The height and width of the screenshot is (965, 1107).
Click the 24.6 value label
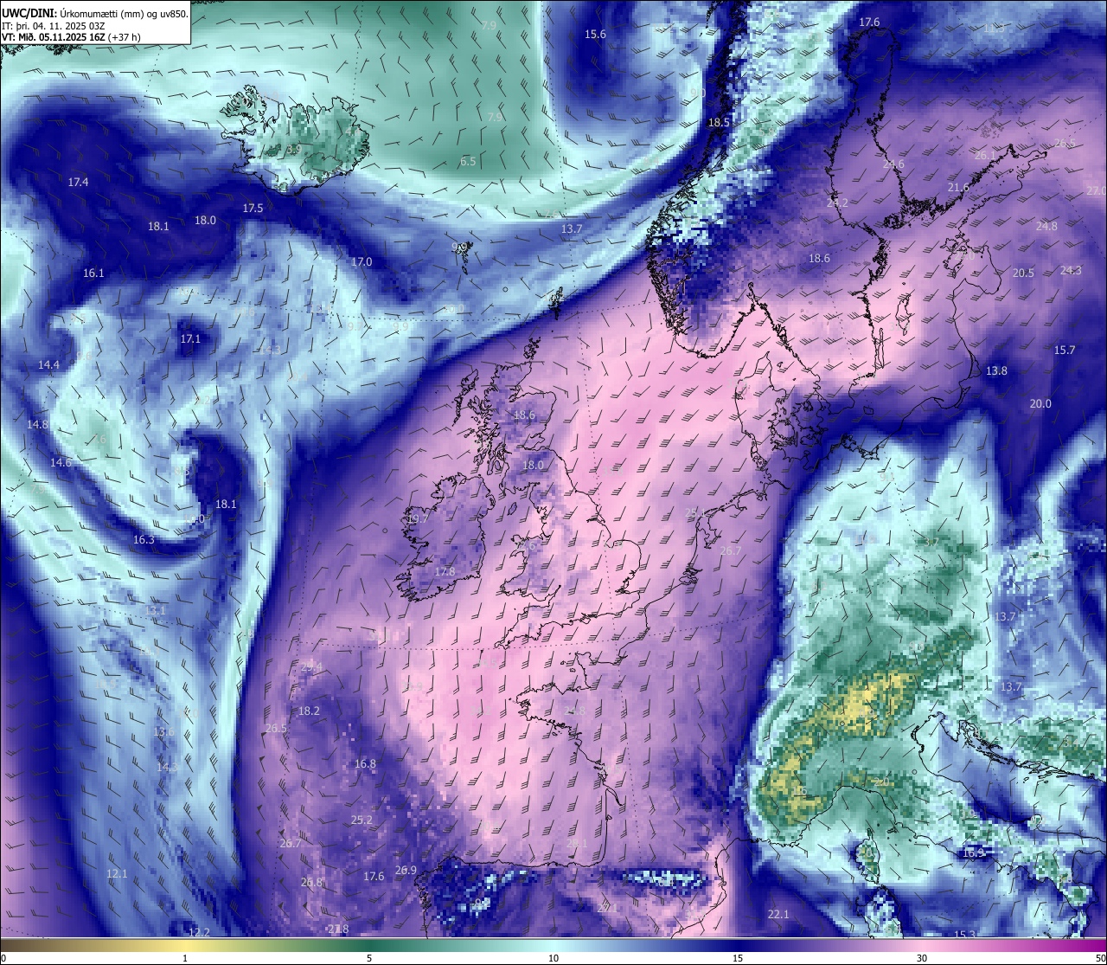tap(893, 164)
